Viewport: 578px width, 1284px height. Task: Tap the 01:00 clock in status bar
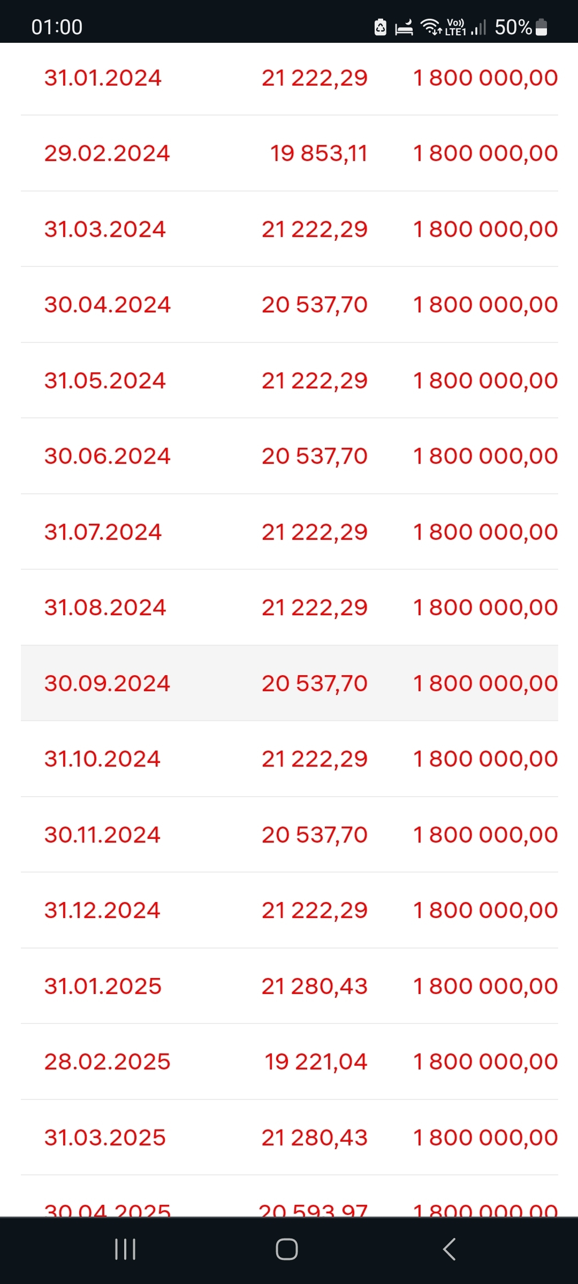click(57, 27)
